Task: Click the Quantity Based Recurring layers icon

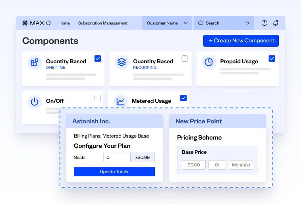Action: tap(122, 62)
